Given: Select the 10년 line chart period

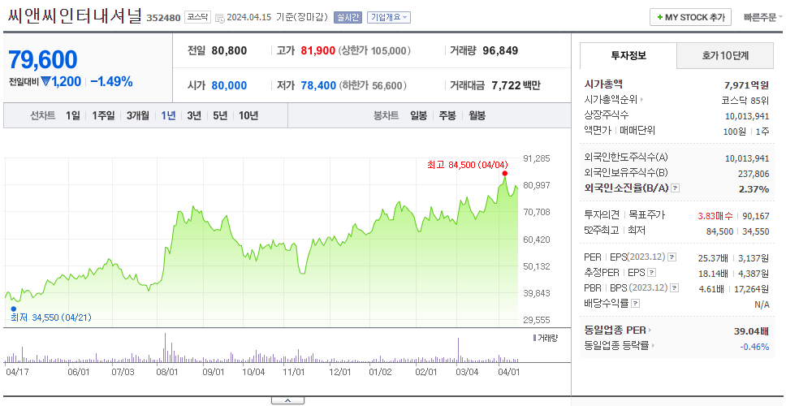Looking at the screenshot, I should tap(248, 116).
